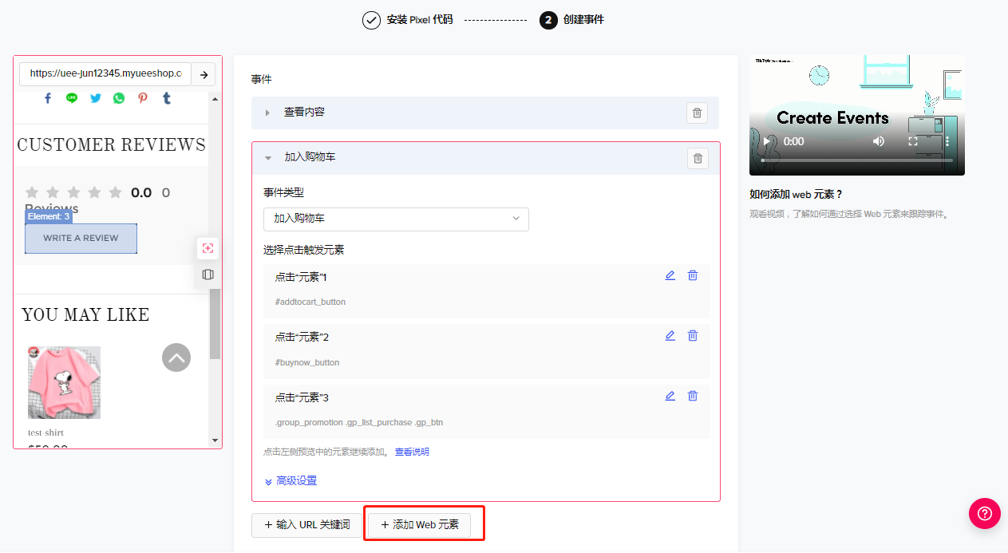Image resolution: width=1008 pixels, height=553 pixels.
Task: Click the scroll-to-top circle arrow
Action: (176, 357)
